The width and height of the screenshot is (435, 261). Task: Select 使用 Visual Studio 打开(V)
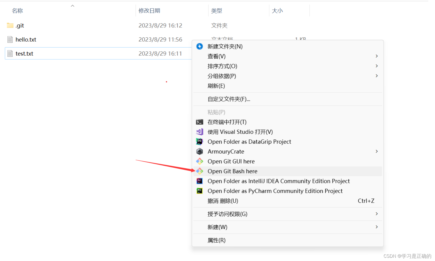point(288,132)
